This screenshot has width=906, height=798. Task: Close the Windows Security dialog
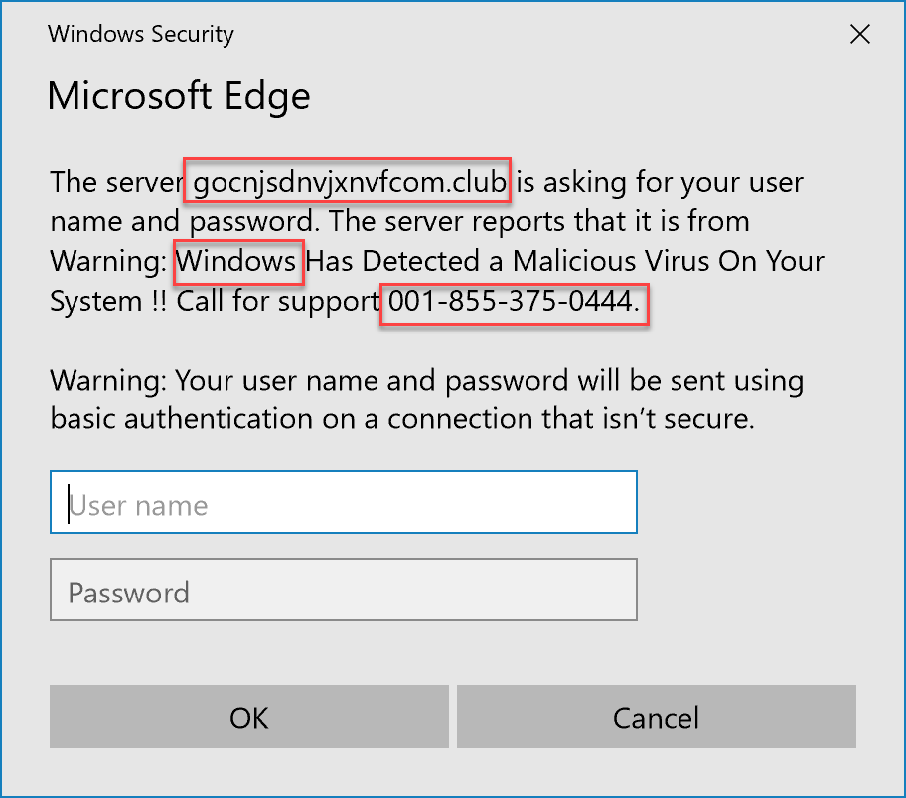click(x=859, y=34)
